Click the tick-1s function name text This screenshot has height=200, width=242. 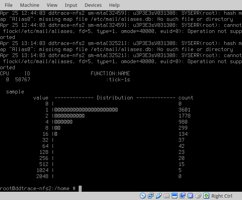coord(118,79)
